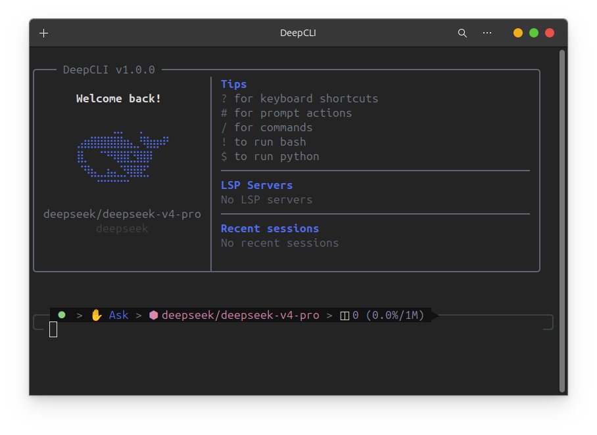
Task: Close window with the red button
Action: click(x=550, y=33)
